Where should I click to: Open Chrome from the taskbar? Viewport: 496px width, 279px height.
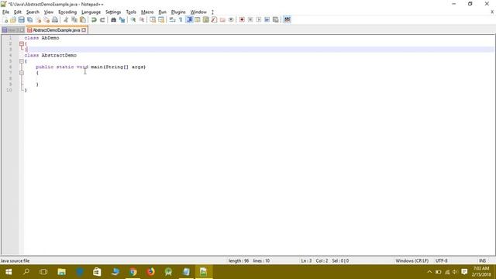[x=133, y=272]
